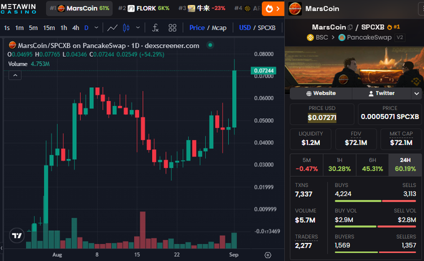Click the PancakeSwap bunny icon
This screenshot has width=424, height=261.
342,37
